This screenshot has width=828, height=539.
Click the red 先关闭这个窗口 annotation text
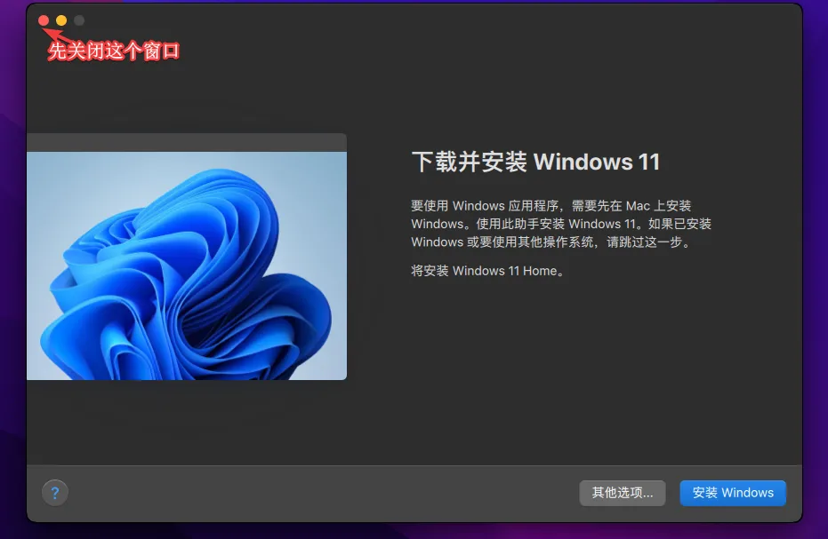pos(114,52)
